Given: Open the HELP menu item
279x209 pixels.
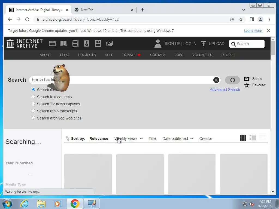Looking at the screenshot, I should pyautogui.click(x=109, y=55).
